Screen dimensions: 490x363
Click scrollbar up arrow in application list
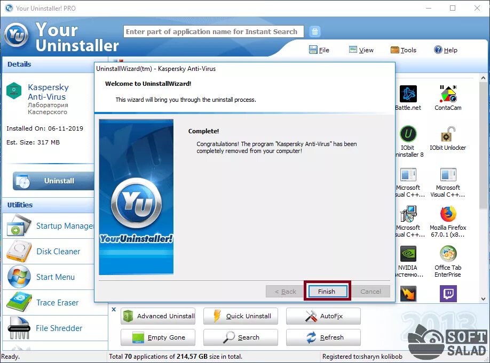click(x=484, y=78)
